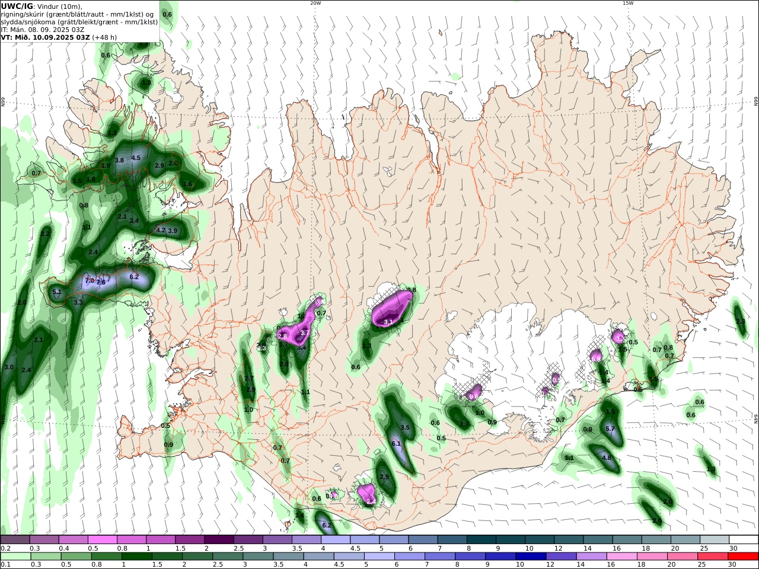Click the 2.7 rainfall value on the map
This screenshot has height=569, width=759.
pyautogui.click(x=249, y=378)
